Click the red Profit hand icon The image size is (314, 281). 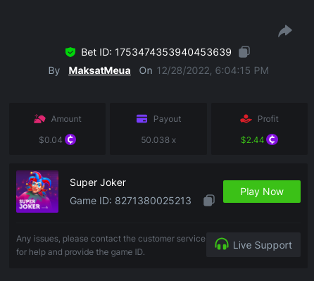[x=246, y=119]
